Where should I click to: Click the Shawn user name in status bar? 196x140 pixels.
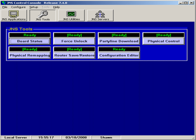106,137
